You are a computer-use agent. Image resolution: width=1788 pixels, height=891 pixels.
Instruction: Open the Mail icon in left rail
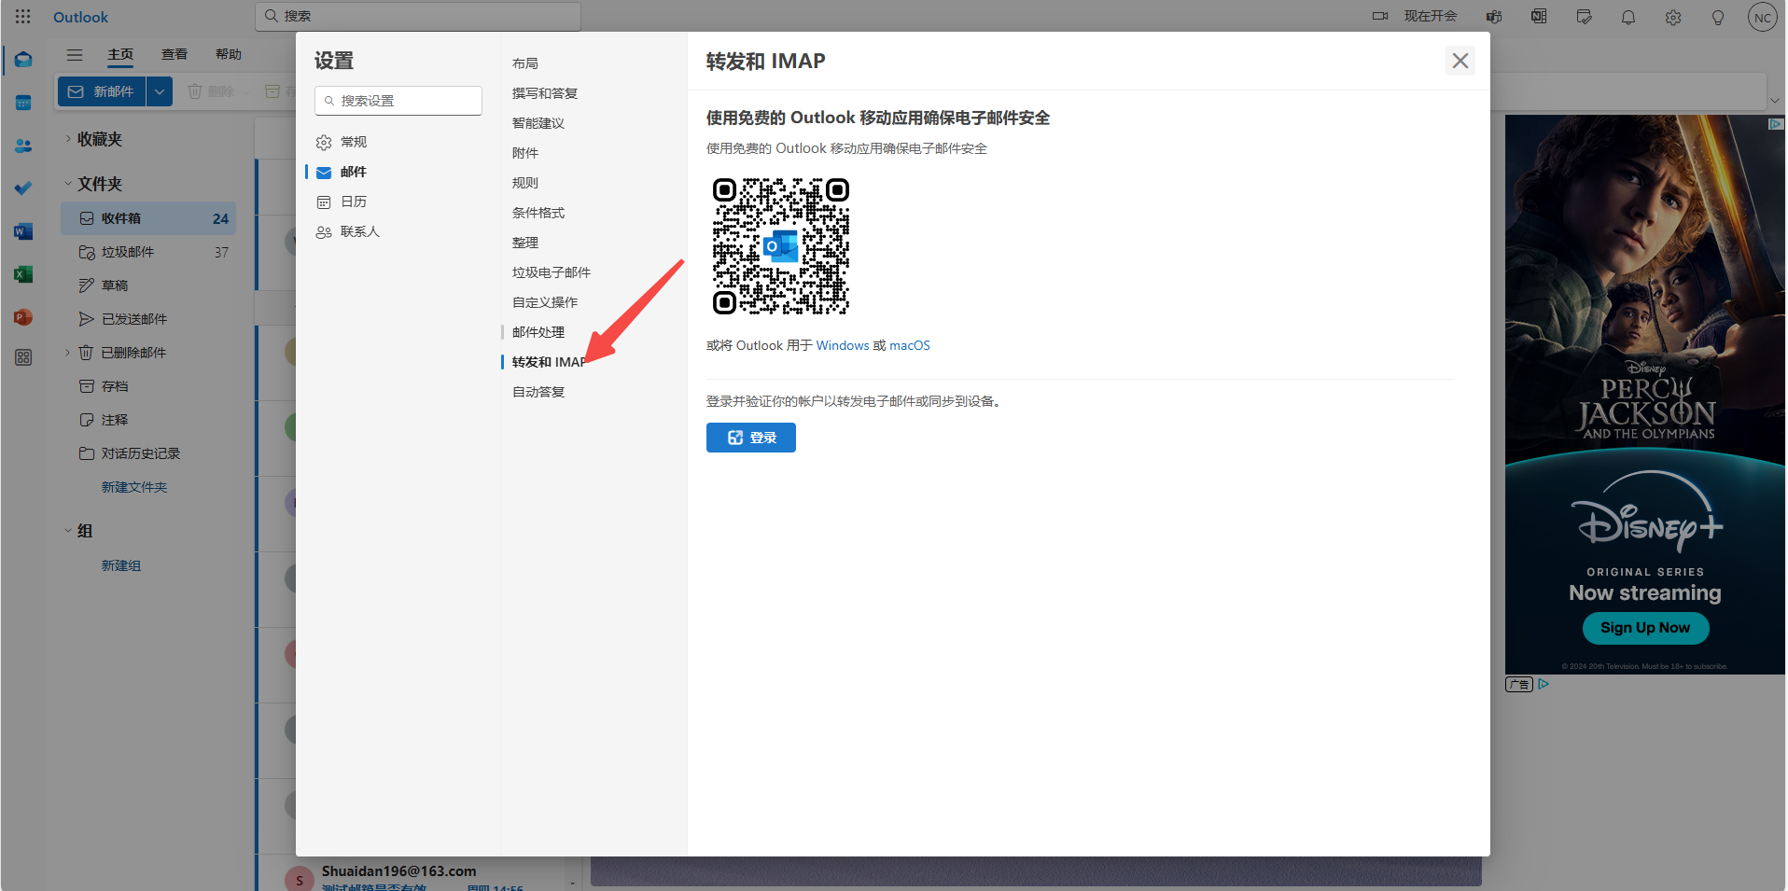[23, 60]
